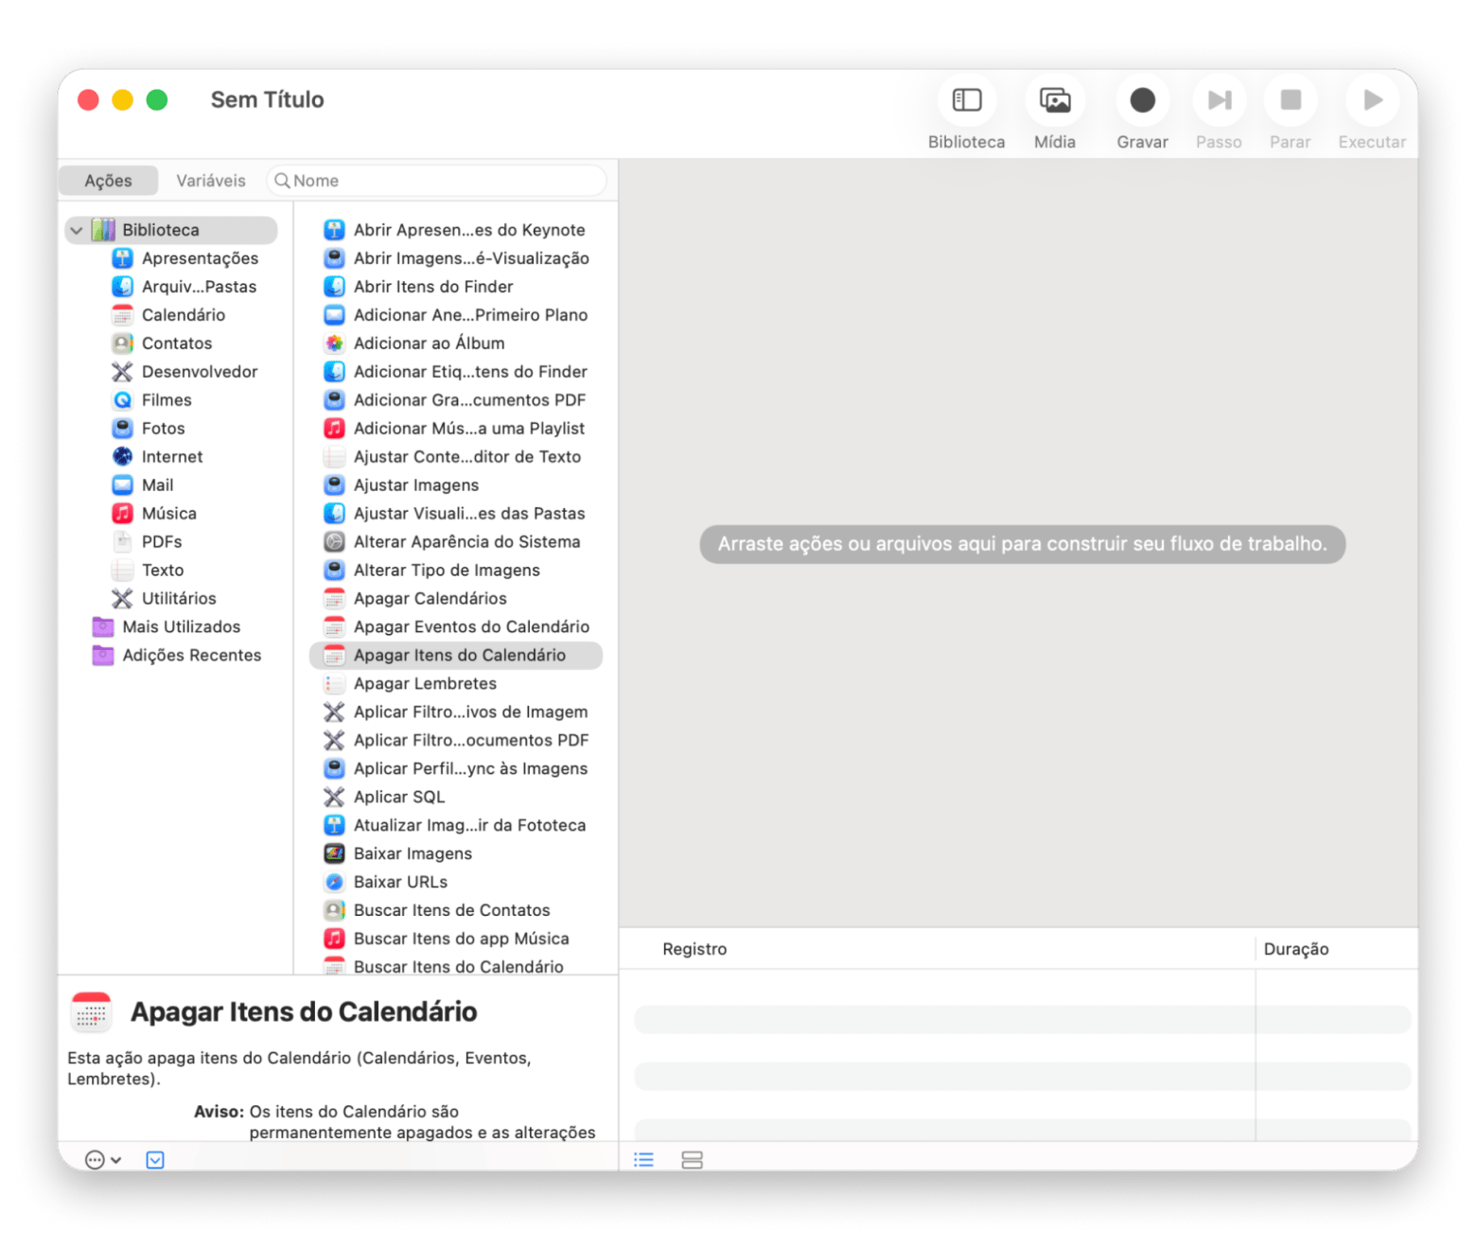Image resolution: width=1476 pixels, height=1247 pixels.
Task: Select Buscar Itens do app Música action
Action: (455, 940)
